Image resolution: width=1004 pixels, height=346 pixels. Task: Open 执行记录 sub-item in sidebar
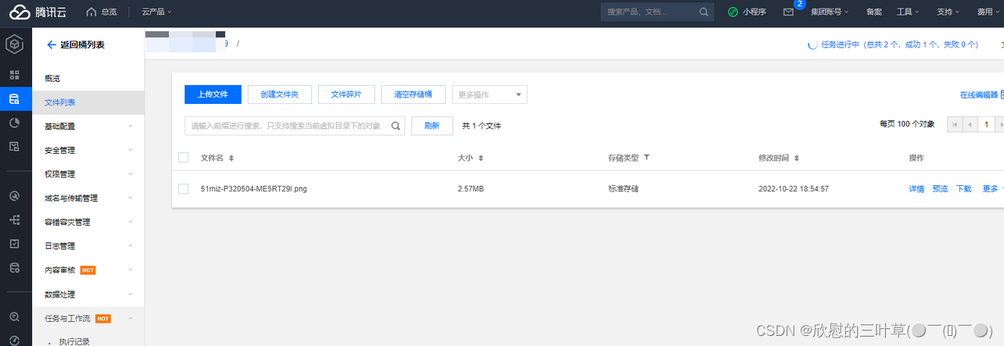(74, 341)
